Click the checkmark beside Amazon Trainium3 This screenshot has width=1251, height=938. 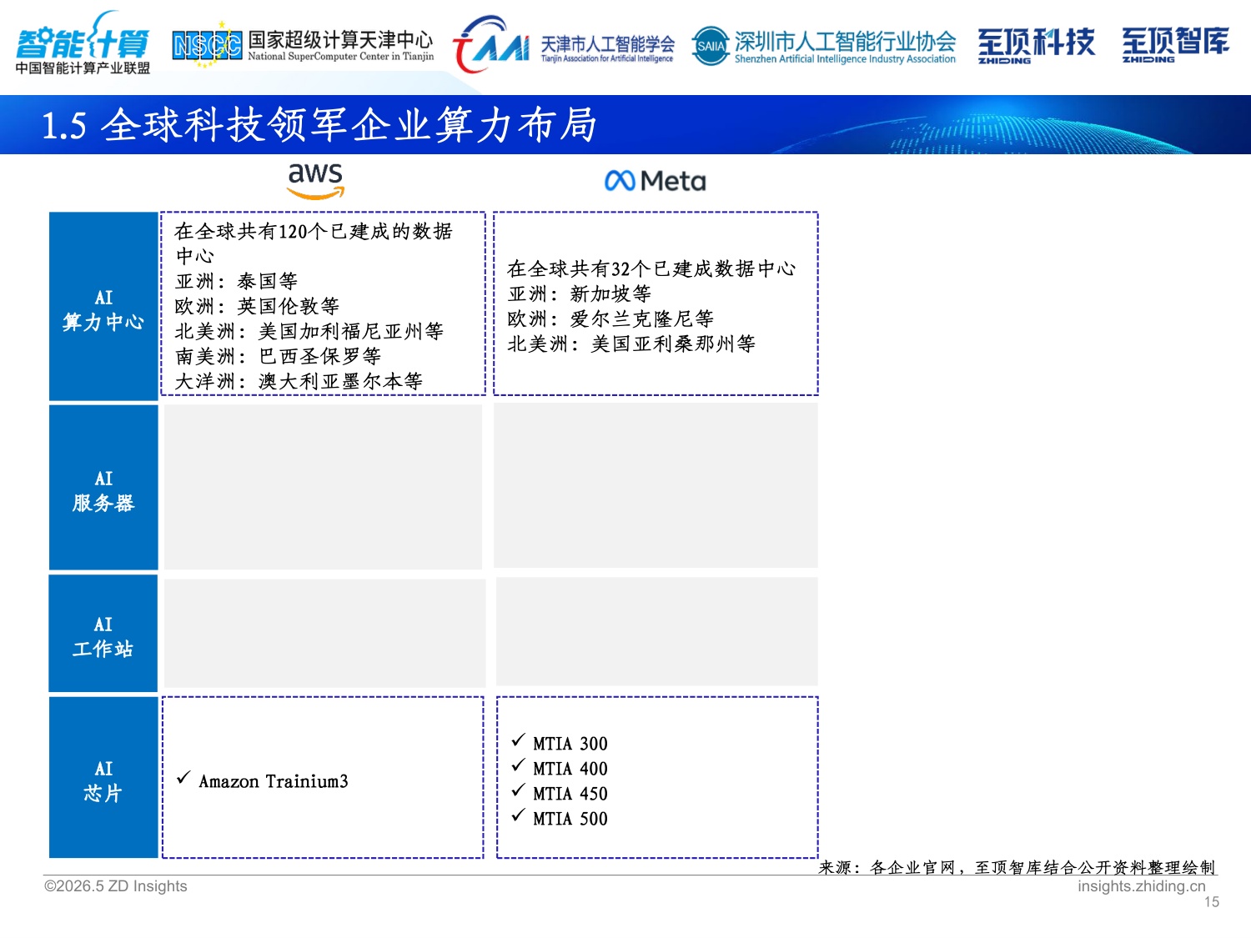pyautogui.click(x=183, y=778)
